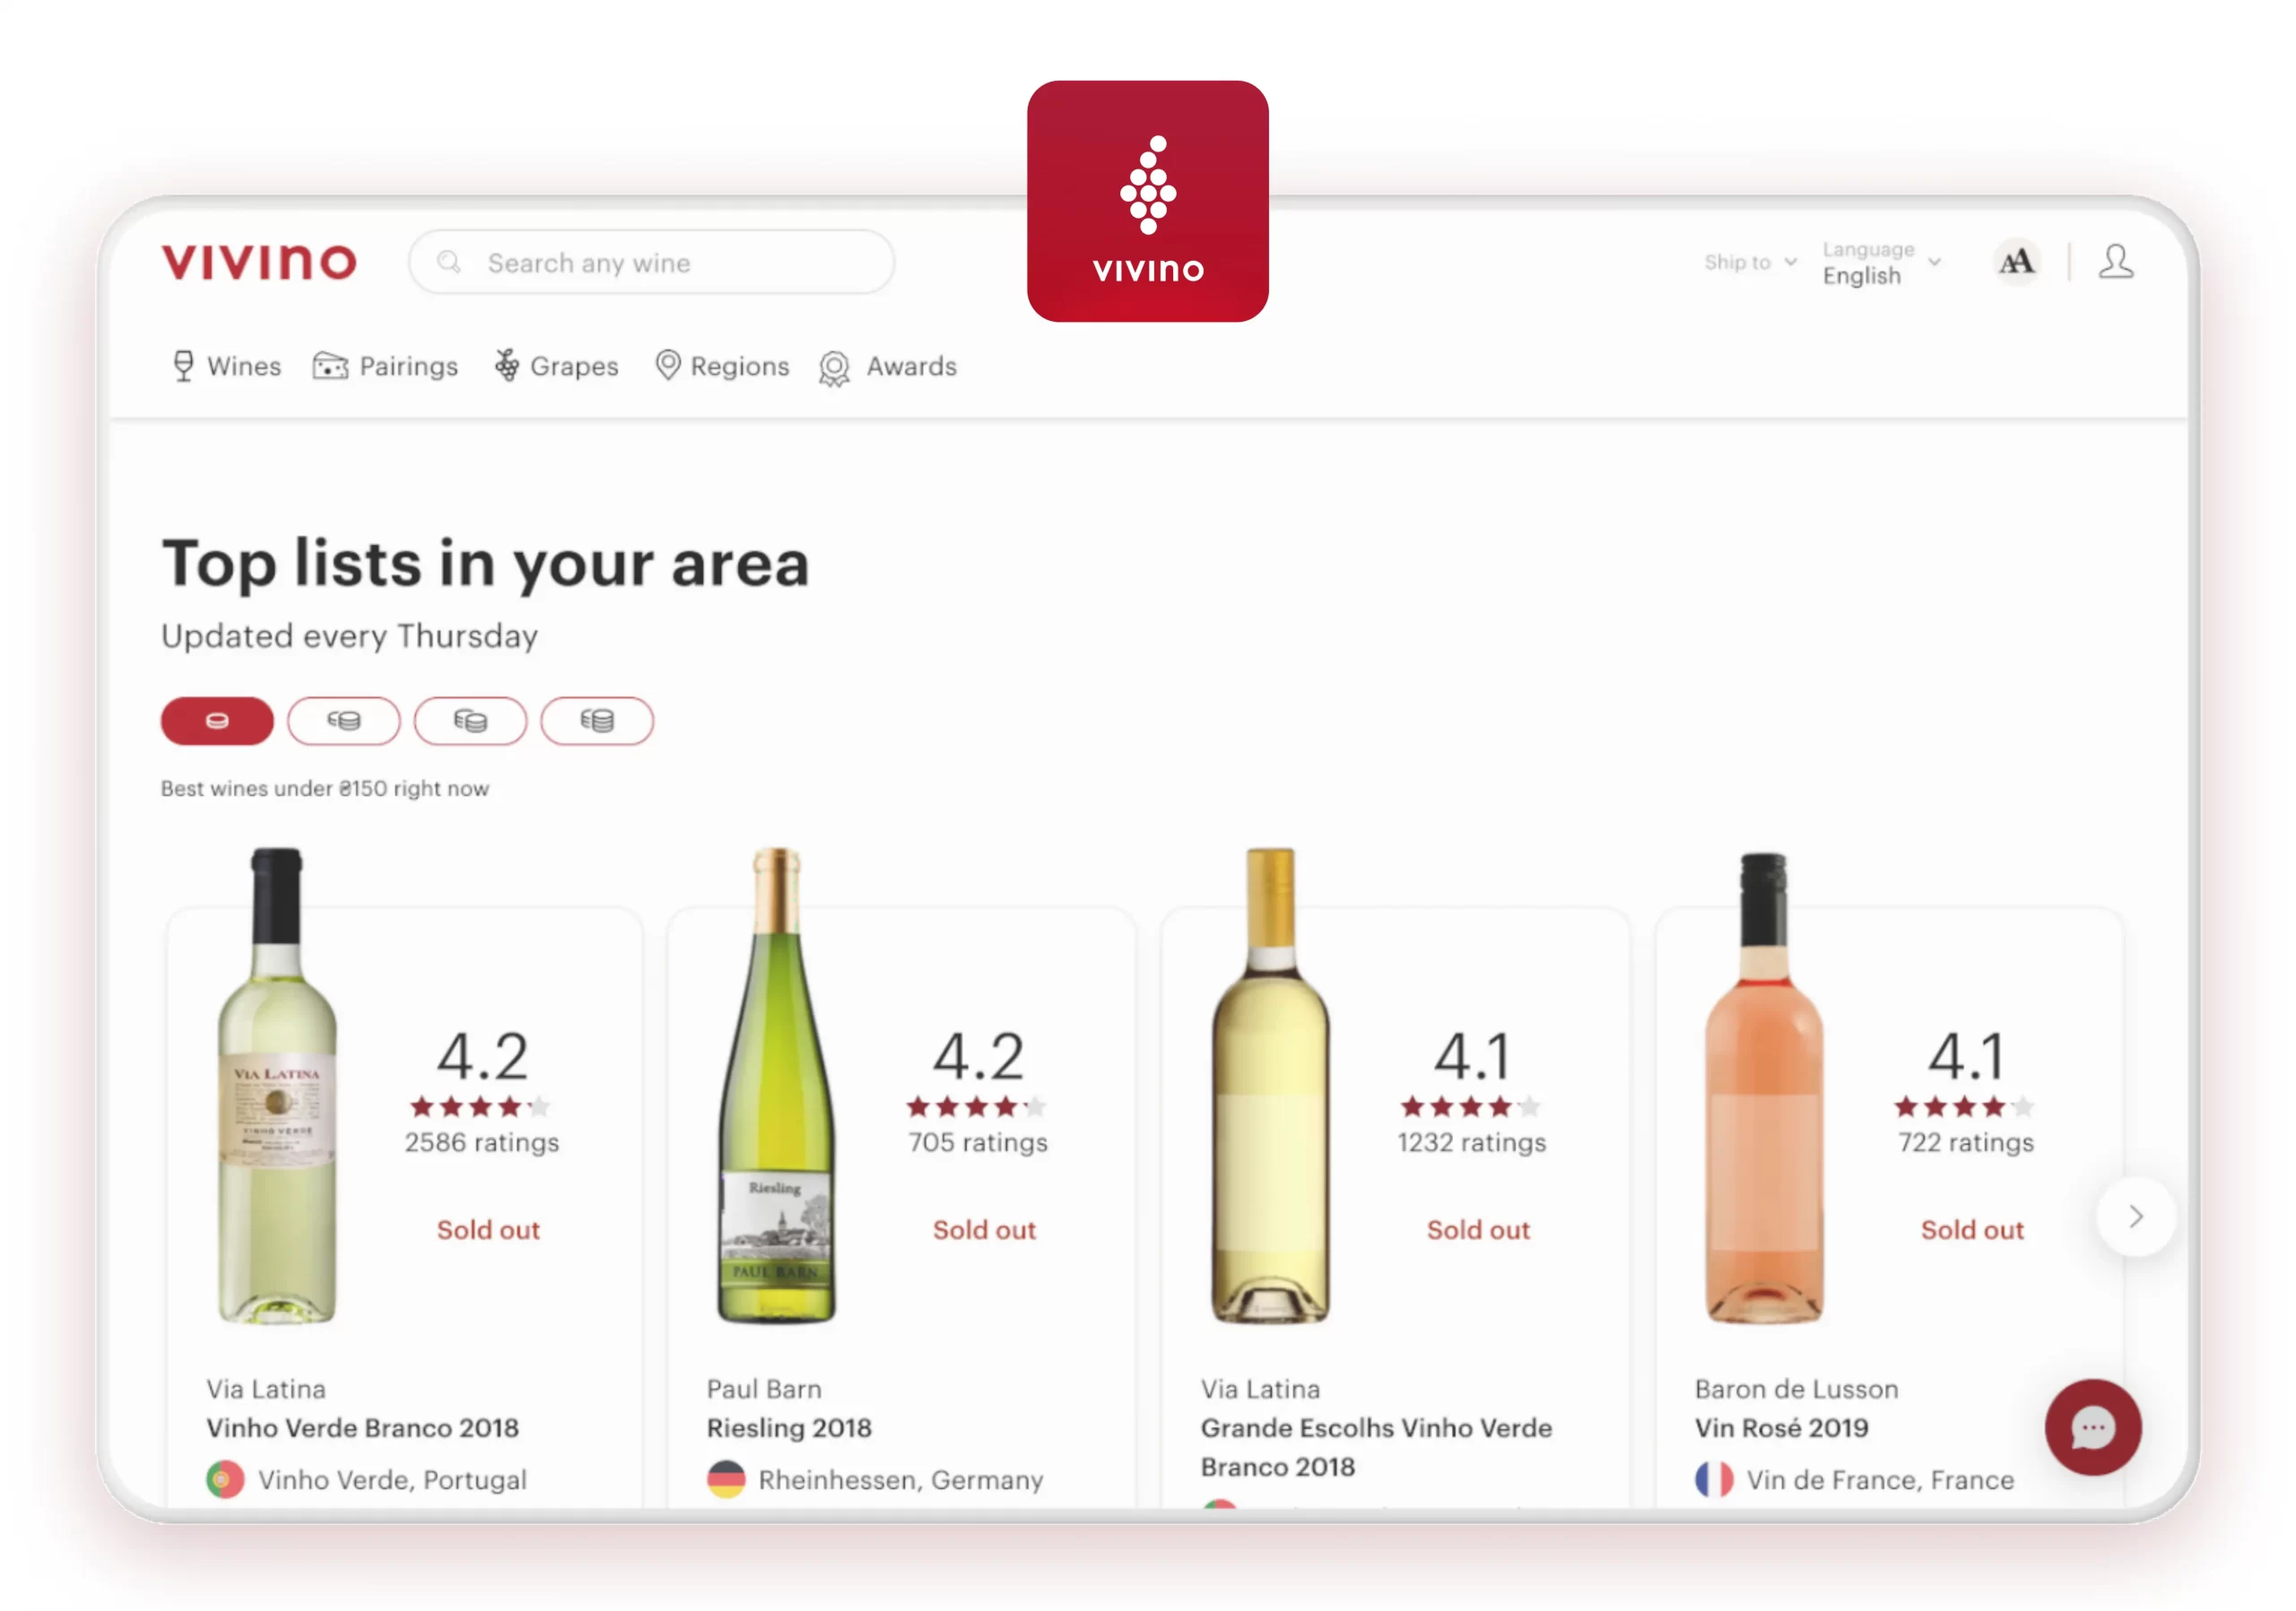
Task: Click the Paul Barn winery name
Action: (x=764, y=1390)
